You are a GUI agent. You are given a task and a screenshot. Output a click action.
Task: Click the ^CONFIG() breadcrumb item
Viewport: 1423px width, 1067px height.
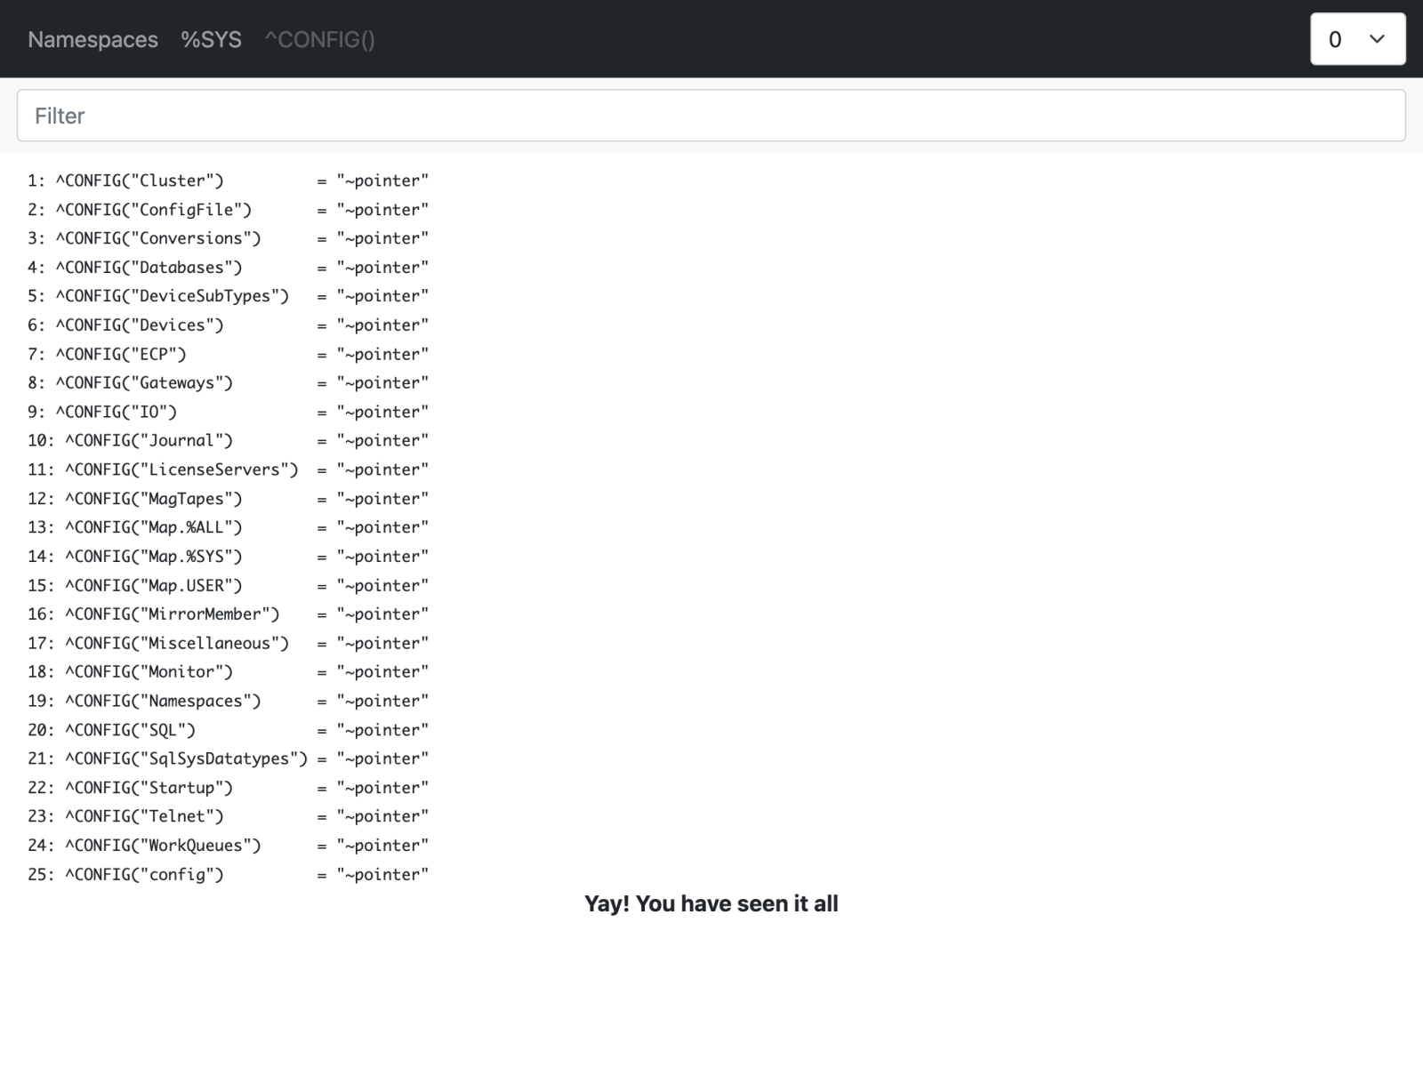pos(319,40)
